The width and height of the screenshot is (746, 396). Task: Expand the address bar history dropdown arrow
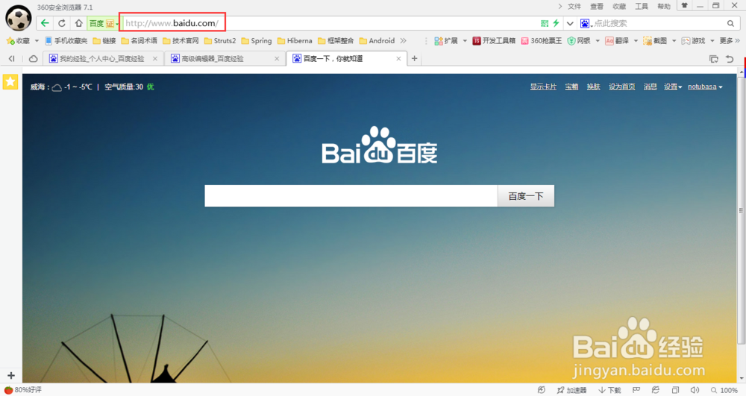point(570,23)
